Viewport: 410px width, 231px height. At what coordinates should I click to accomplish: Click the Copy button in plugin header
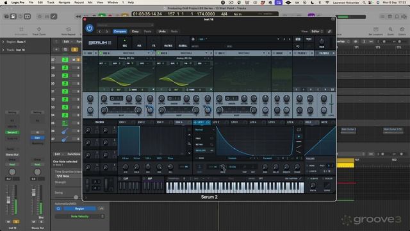pos(135,31)
